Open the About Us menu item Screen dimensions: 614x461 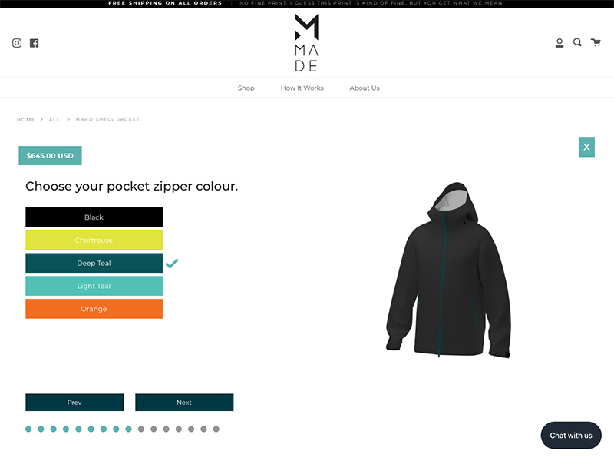pyautogui.click(x=365, y=88)
